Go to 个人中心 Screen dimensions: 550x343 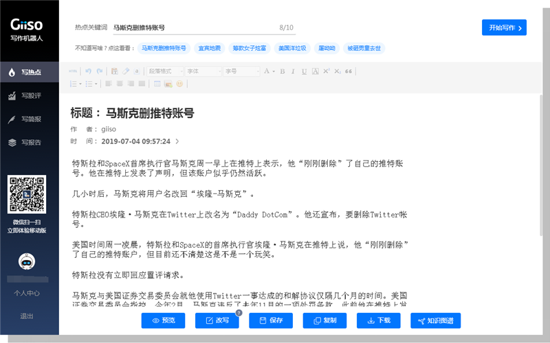[27, 293]
